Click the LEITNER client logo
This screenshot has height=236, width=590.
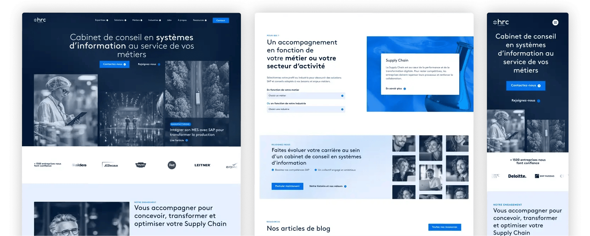tap(202, 165)
